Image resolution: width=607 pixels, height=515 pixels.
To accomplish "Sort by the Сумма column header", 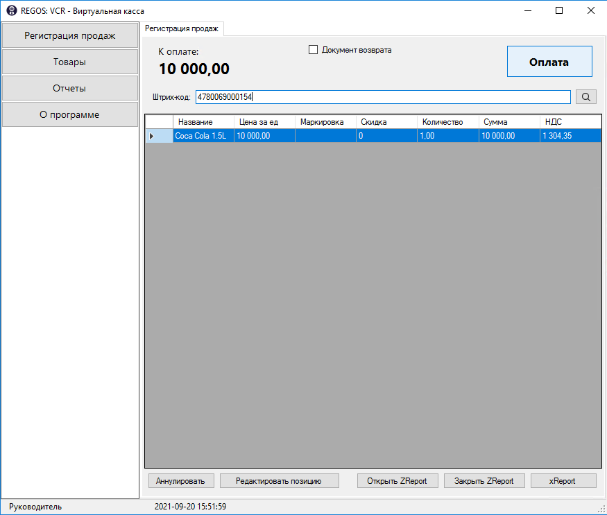I will click(x=508, y=122).
